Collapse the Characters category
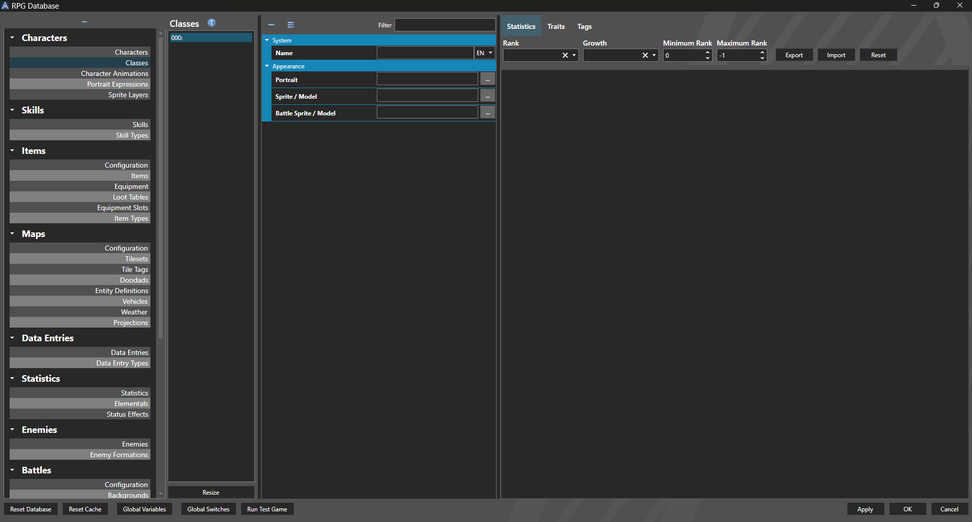 [x=12, y=37]
